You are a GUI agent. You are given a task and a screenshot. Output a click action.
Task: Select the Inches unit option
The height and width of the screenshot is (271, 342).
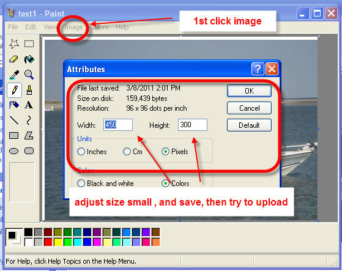92,152
